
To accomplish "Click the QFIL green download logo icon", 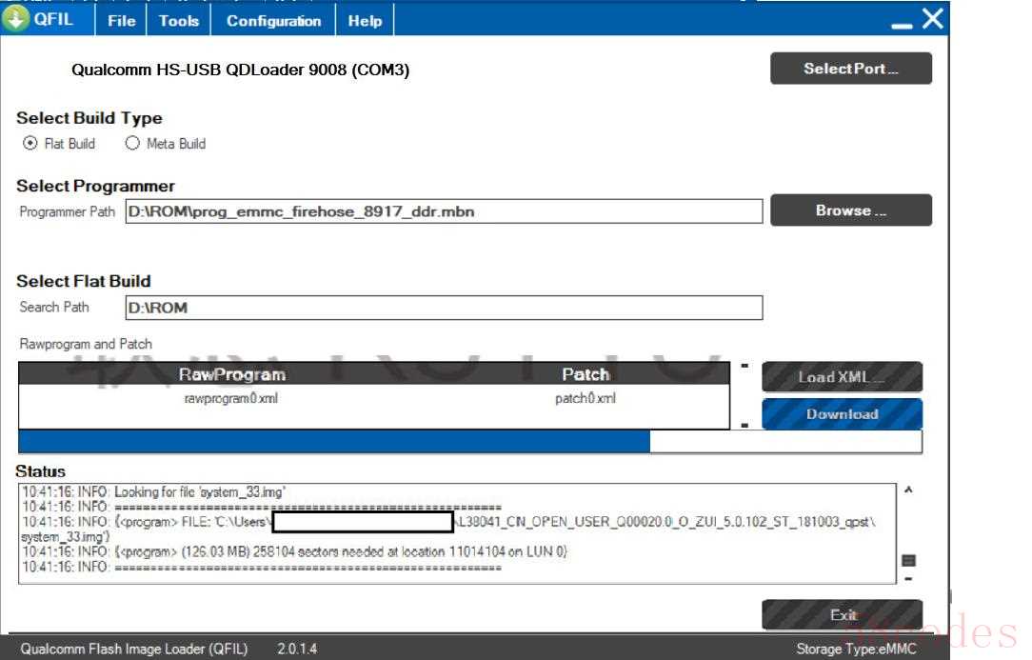I will point(15,20).
